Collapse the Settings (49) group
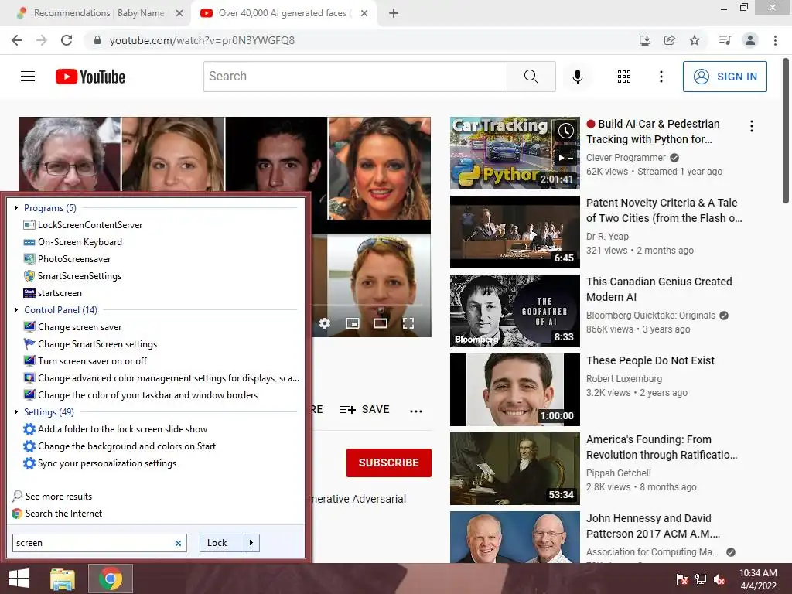The image size is (792, 594). 16,411
